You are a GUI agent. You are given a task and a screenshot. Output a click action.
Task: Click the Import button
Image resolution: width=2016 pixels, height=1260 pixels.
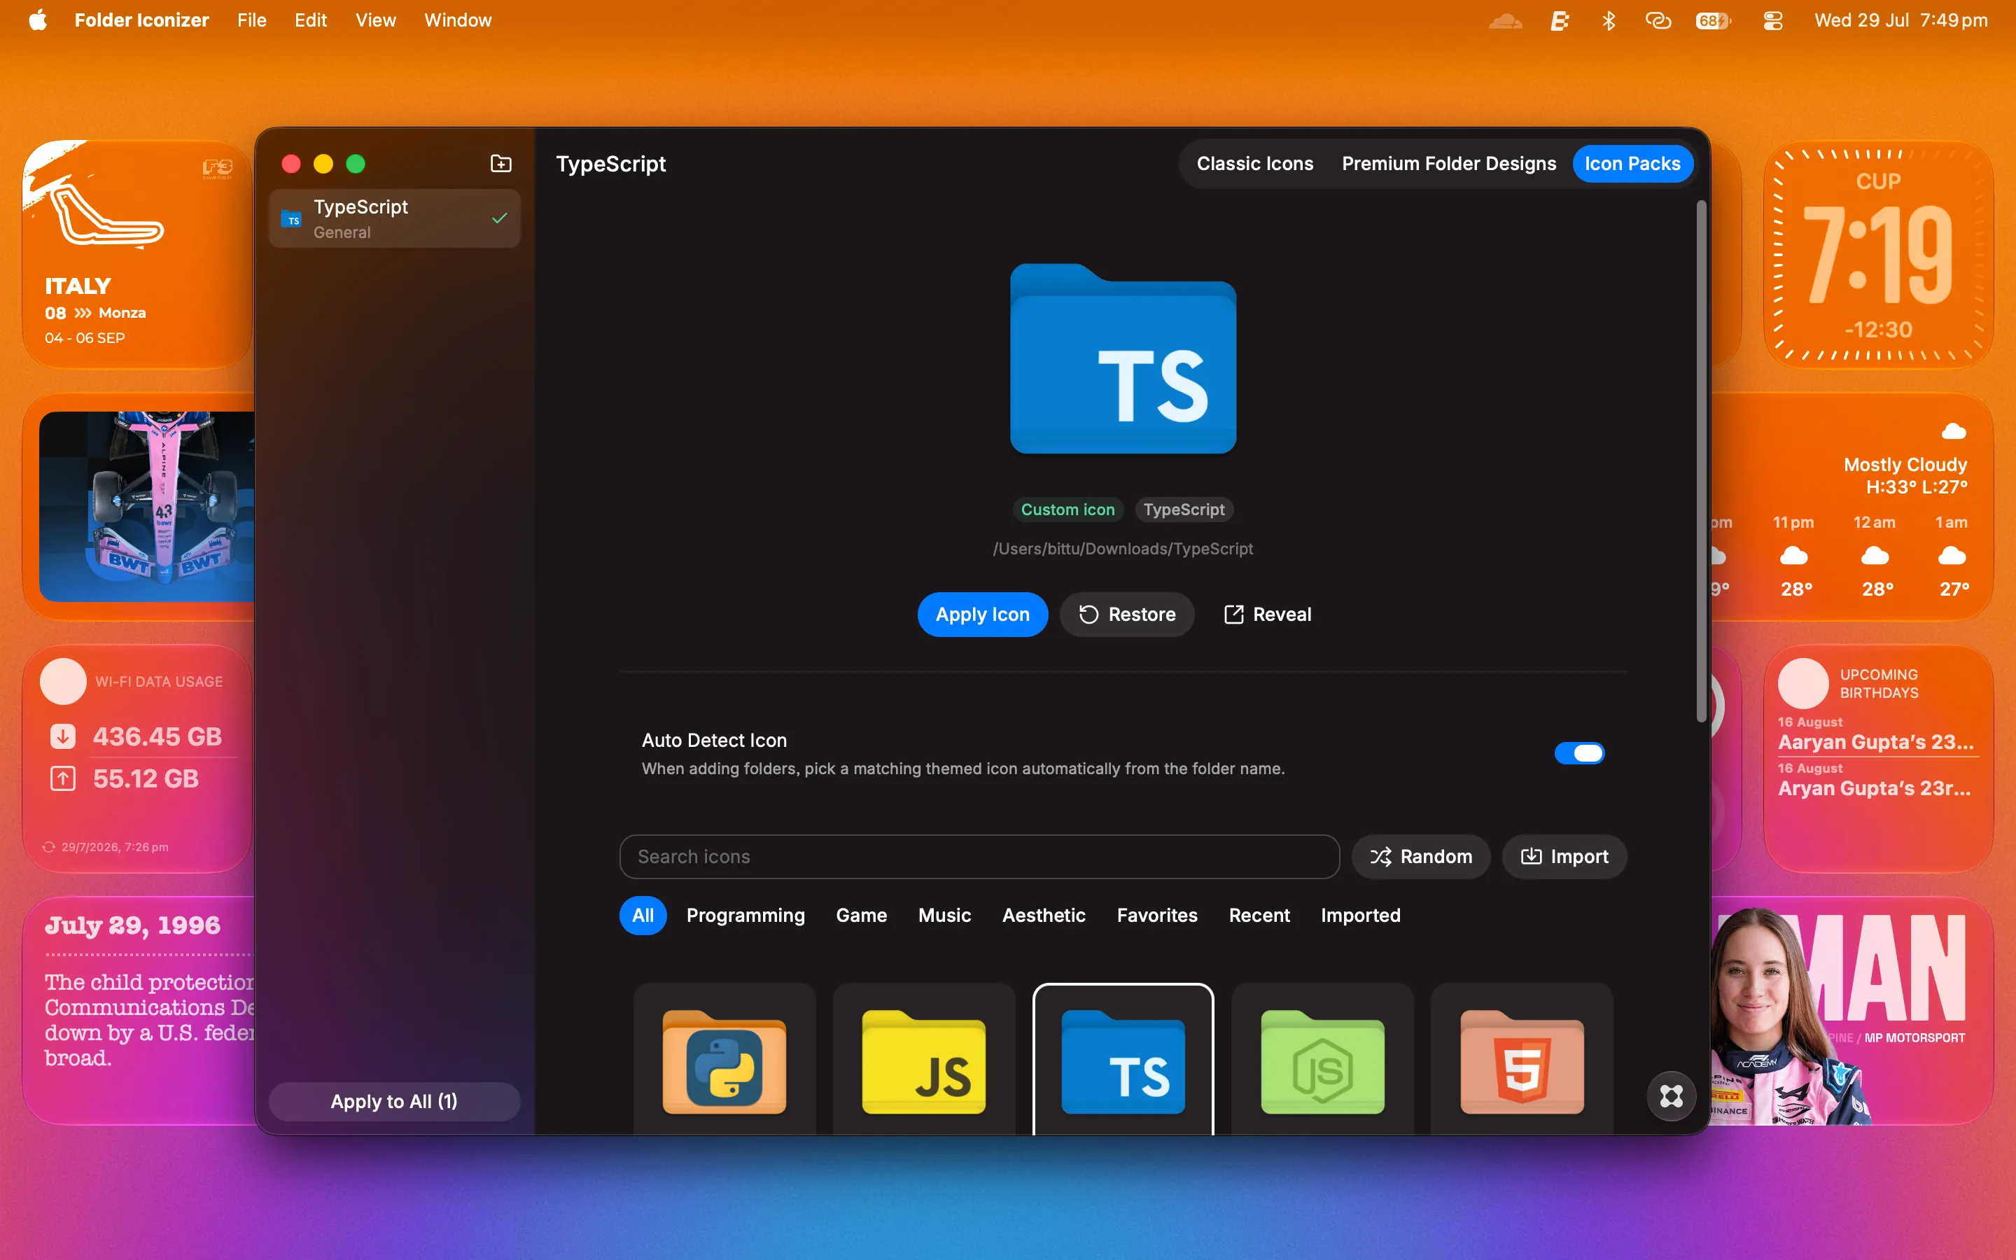pos(1564,857)
